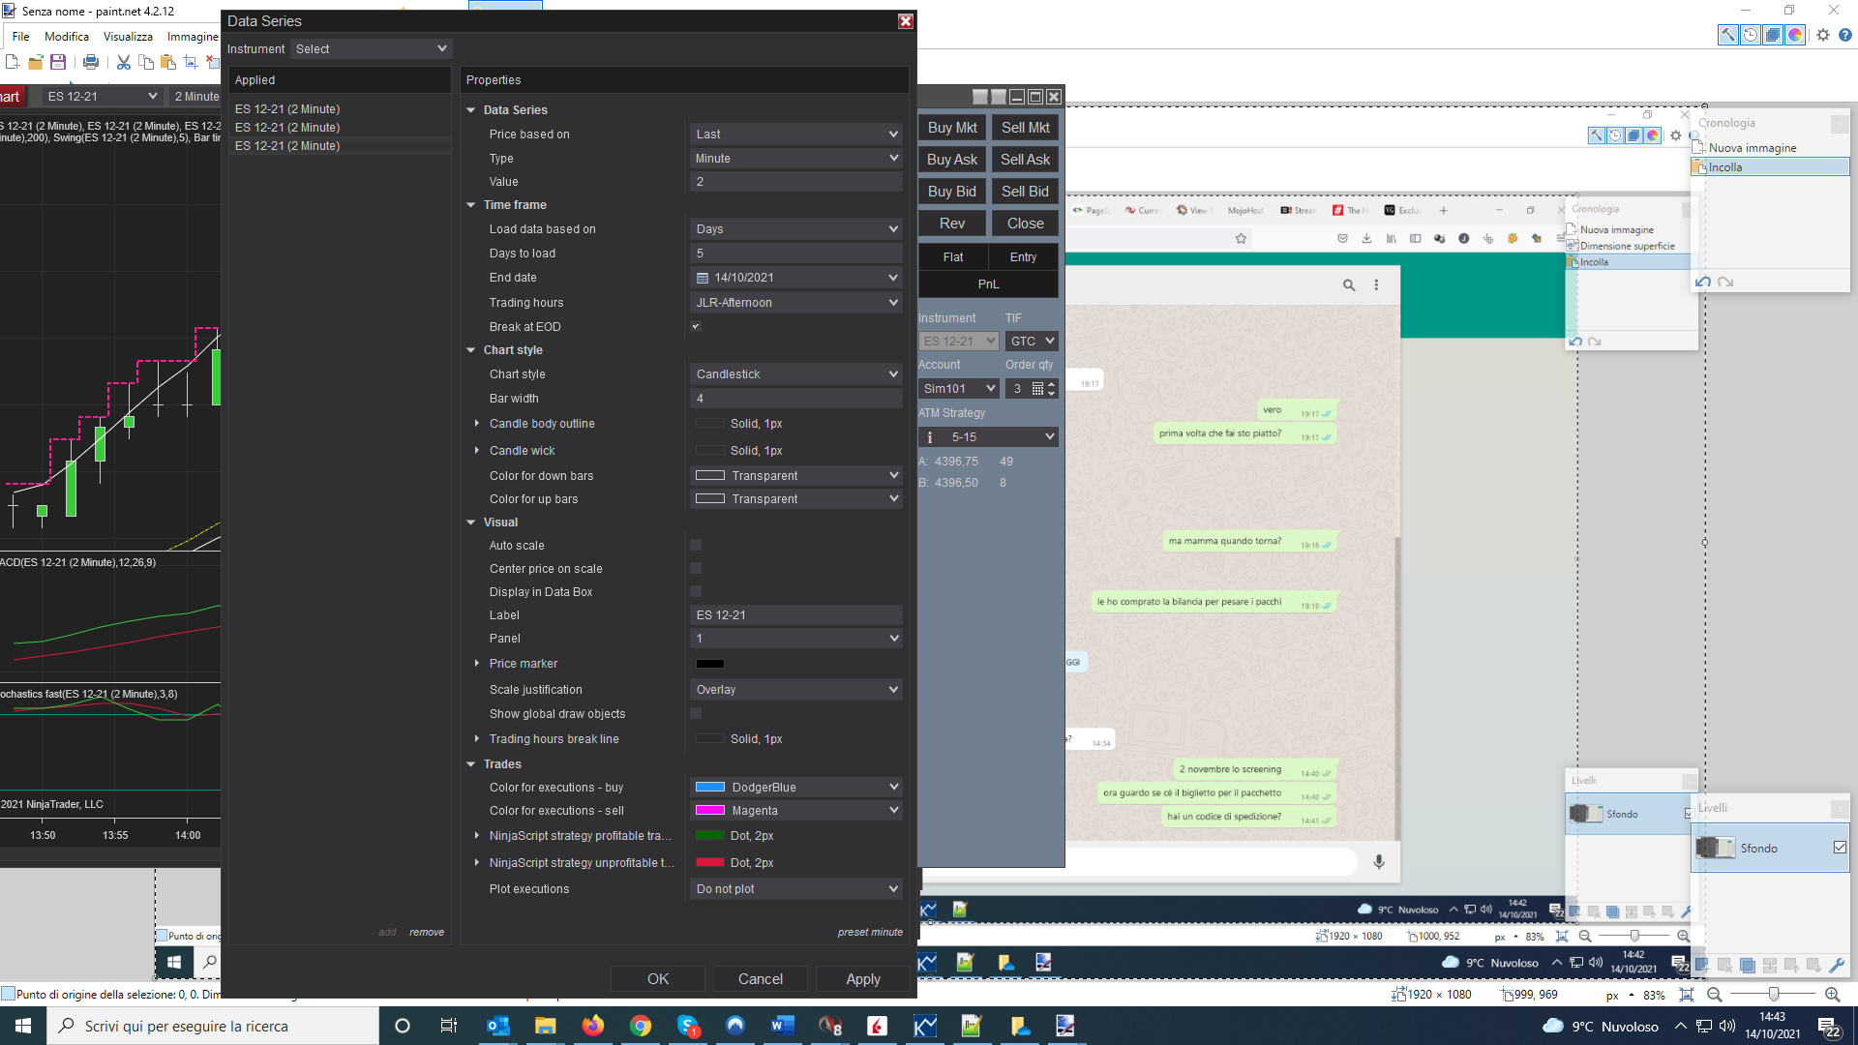1858x1045 pixels.
Task: Click the Cut scissors icon
Action: 124,62
